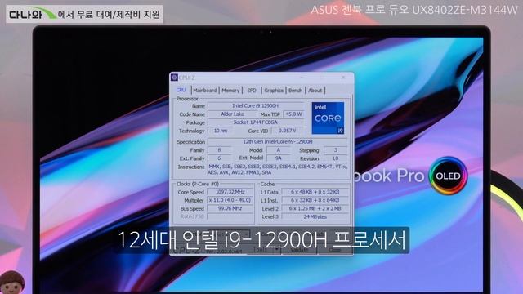Image resolution: width=523 pixels, height=294 pixels.
Task: Switch to the Mainboard tab
Action: coord(205,91)
